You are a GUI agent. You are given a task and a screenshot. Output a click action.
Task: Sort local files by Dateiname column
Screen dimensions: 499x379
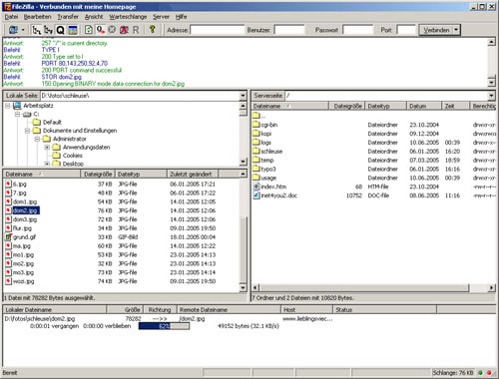(42, 174)
